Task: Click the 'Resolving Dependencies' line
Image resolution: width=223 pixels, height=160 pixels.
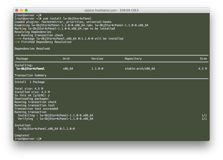Action: coord(33,32)
